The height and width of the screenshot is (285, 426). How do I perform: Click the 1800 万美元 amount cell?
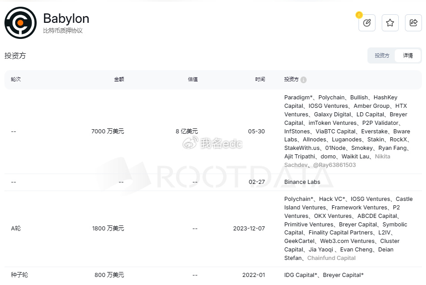pyautogui.click(x=108, y=229)
